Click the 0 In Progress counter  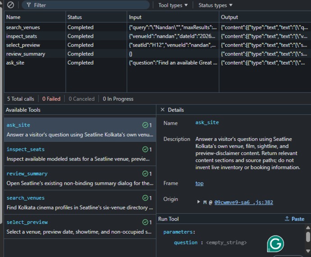(118, 99)
